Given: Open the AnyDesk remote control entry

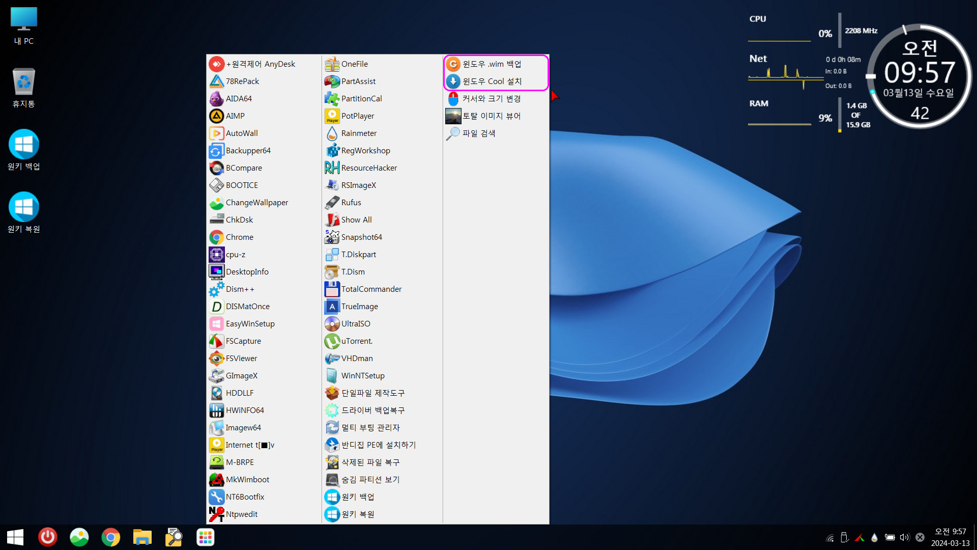Looking at the screenshot, I should [264, 64].
